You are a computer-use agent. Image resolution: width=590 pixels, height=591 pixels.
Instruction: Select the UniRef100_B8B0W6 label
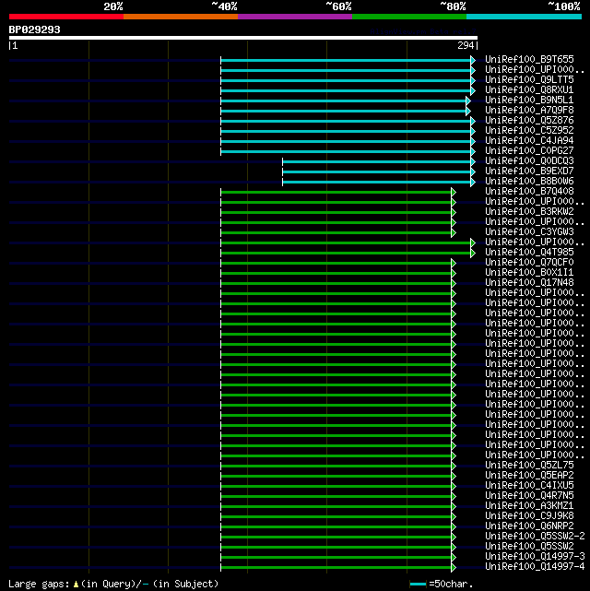(529, 182)
